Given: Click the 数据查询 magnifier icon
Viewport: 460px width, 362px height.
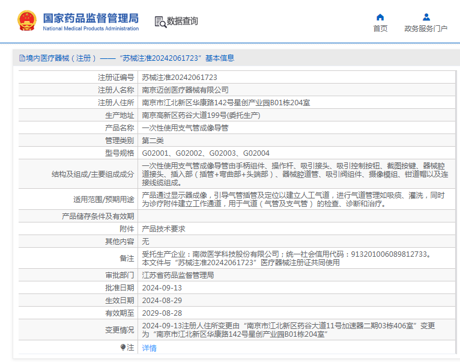Looking at the screenshot, I should [x=160, y=22].
